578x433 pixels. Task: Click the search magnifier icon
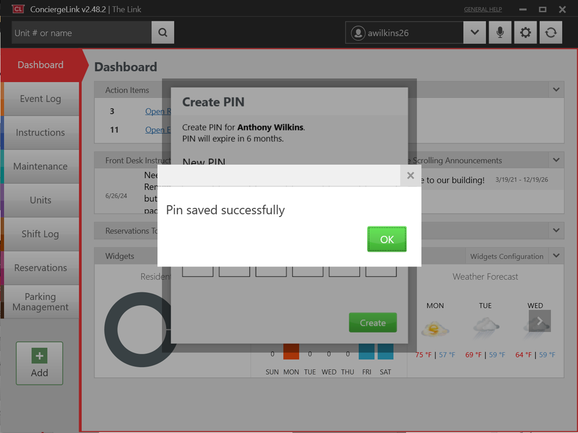(x=163, y=32)
